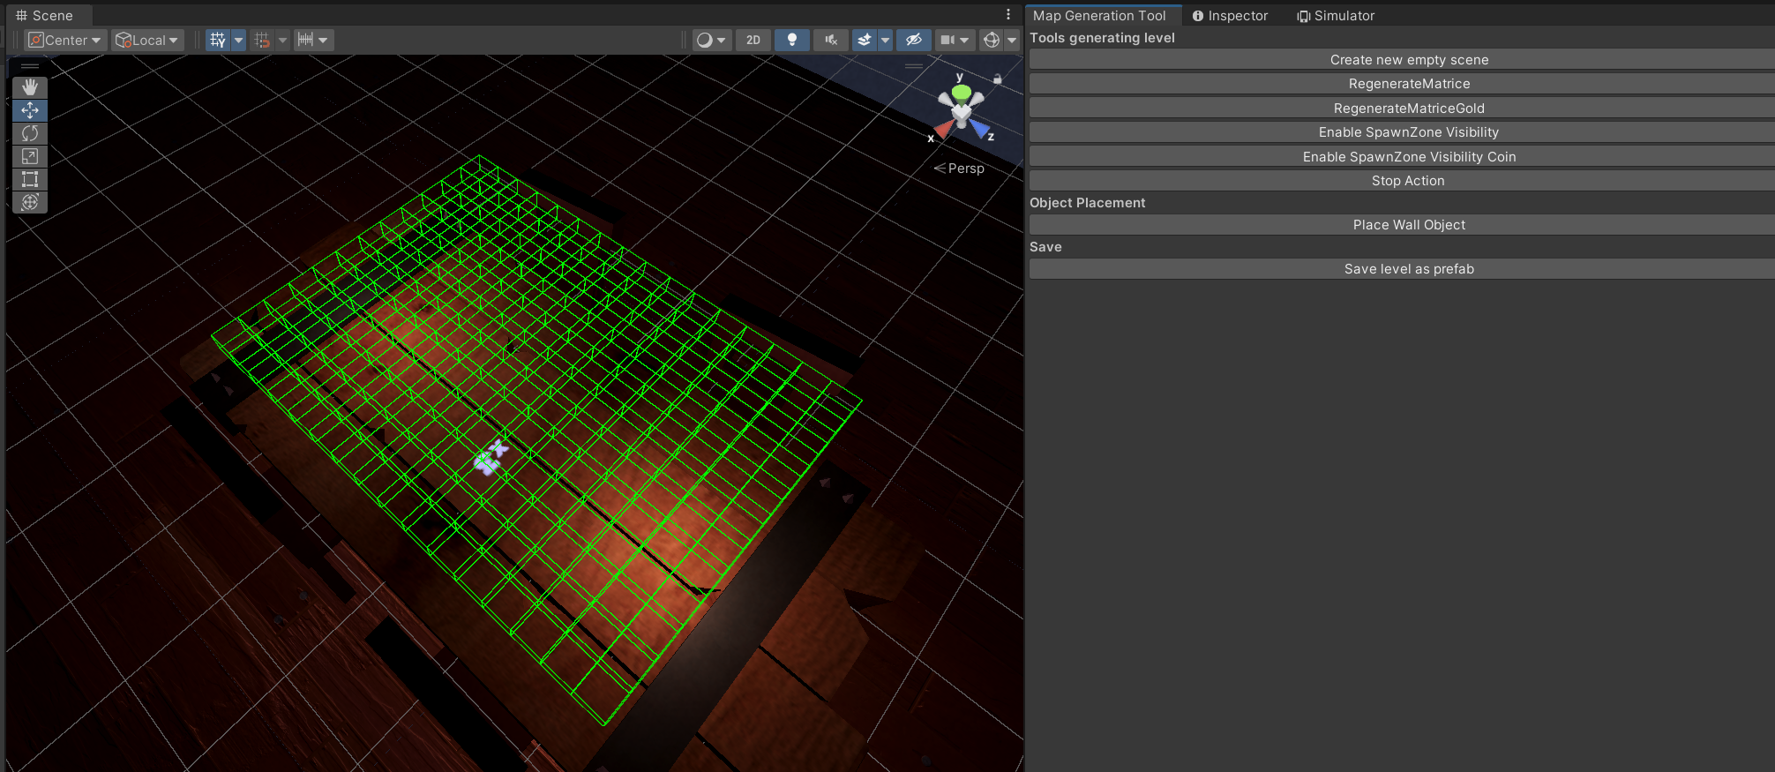Click the Scene view lock icon
This screenshot has width=1775, height=772.
click(998, 79)
